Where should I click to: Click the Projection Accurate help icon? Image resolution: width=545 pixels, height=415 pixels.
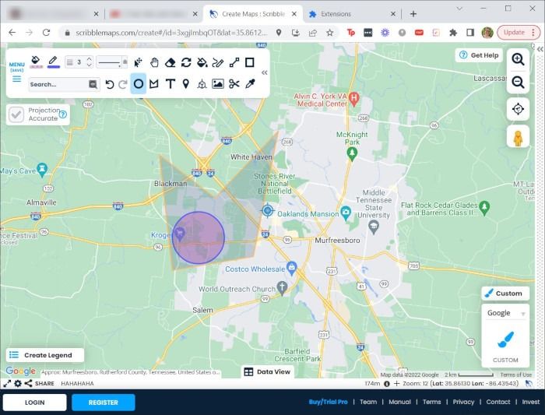coord(63,114)
